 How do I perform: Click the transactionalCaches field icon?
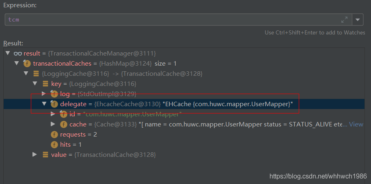pos(27,64)
